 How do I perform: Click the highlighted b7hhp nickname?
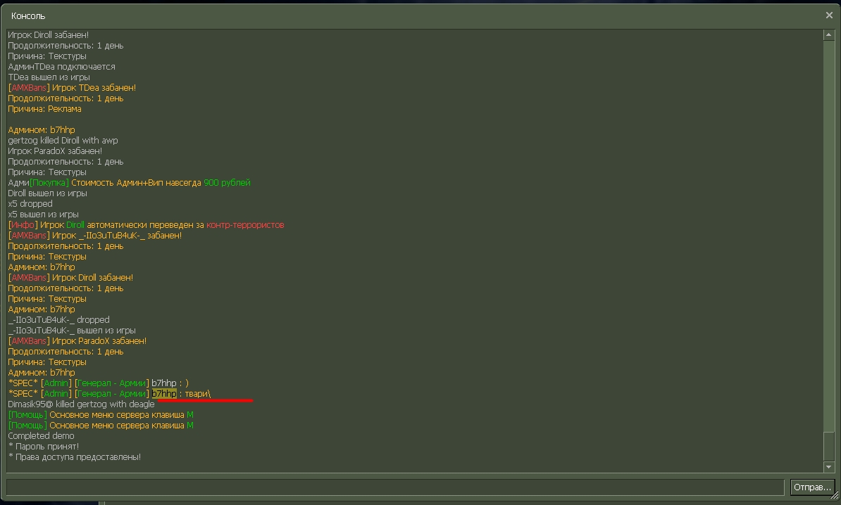(164, 394)
